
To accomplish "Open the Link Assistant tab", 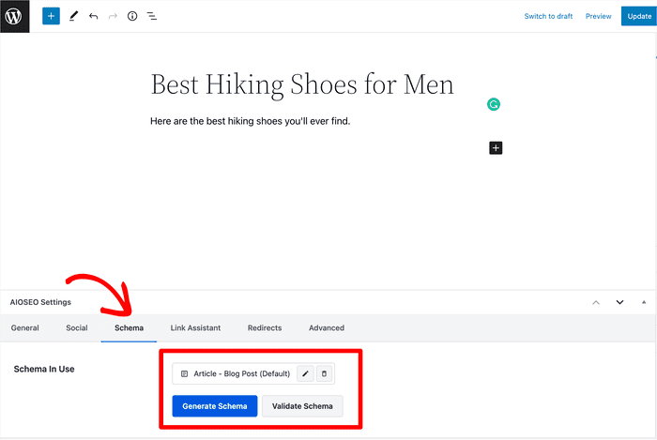I will [195, 327].
